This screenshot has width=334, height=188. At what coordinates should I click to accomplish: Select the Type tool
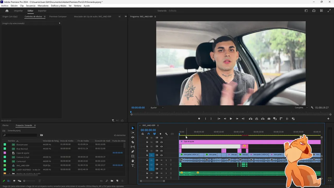[x=133, y=166]
